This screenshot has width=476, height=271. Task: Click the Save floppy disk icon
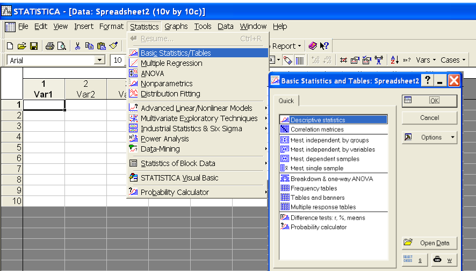[x=34, y=46]
